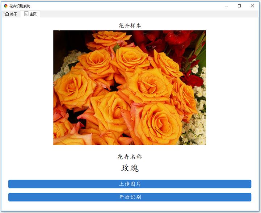Click the 上传图片 button

coord(130,184)
